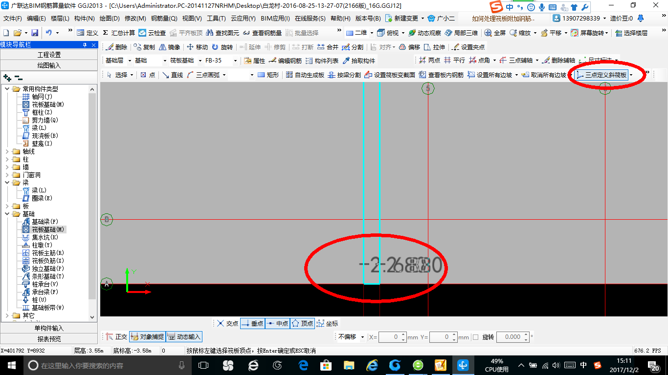Click the rotation angle input field
The height and width of the screenshot is (375, 668).
[x=512, y=337]
